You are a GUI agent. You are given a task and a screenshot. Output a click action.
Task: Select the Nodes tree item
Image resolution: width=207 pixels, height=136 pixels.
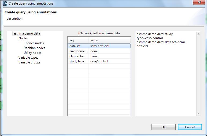point(23,38)
